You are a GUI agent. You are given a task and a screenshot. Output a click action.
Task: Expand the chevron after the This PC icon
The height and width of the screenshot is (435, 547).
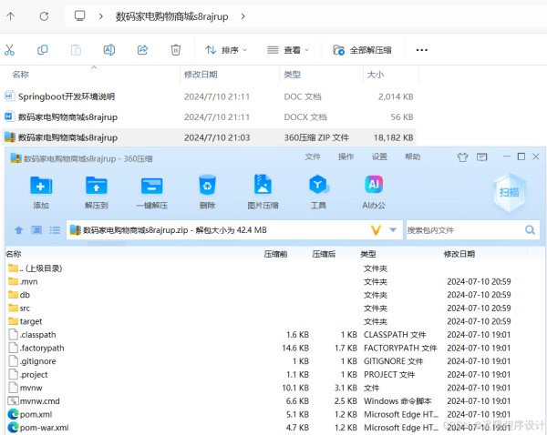click(101, 16)
